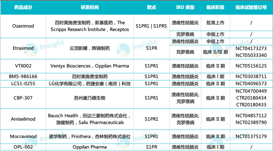Click the S1PR1 | S1PR5 target cell
Screen dimensions: 273x151
(x=151, y=26)
